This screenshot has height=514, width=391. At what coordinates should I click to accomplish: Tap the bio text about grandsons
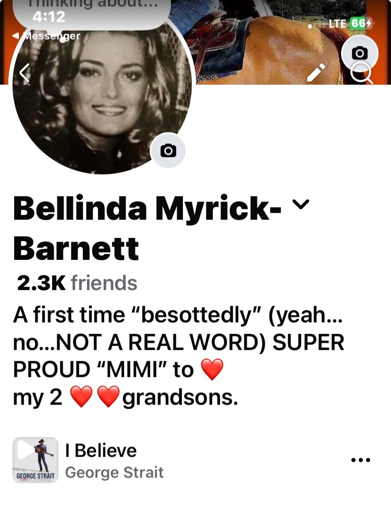pos(179,356)
